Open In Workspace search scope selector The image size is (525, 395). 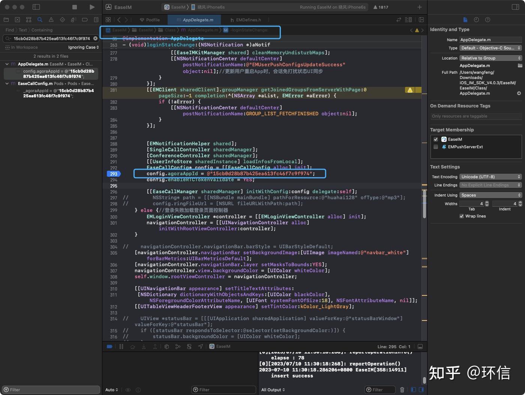[22, 47]
